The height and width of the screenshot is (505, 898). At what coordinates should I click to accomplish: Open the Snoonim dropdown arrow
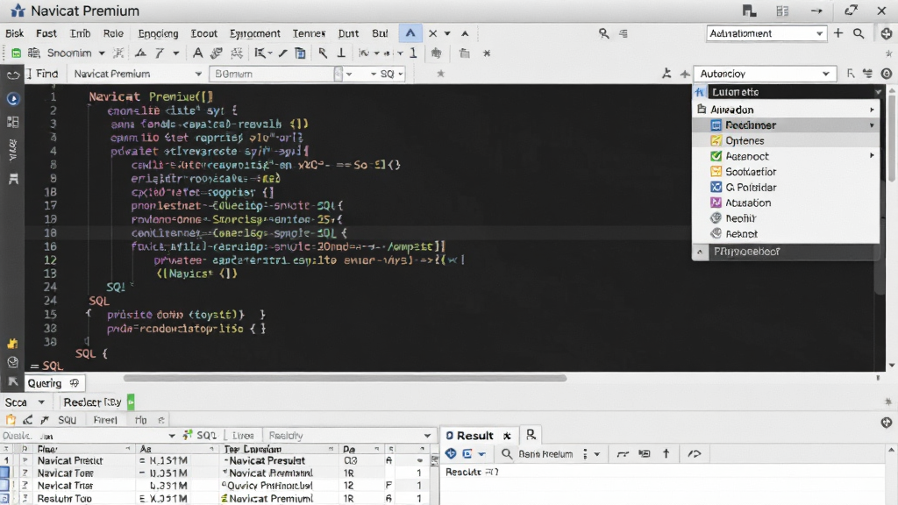coord(102,53)
